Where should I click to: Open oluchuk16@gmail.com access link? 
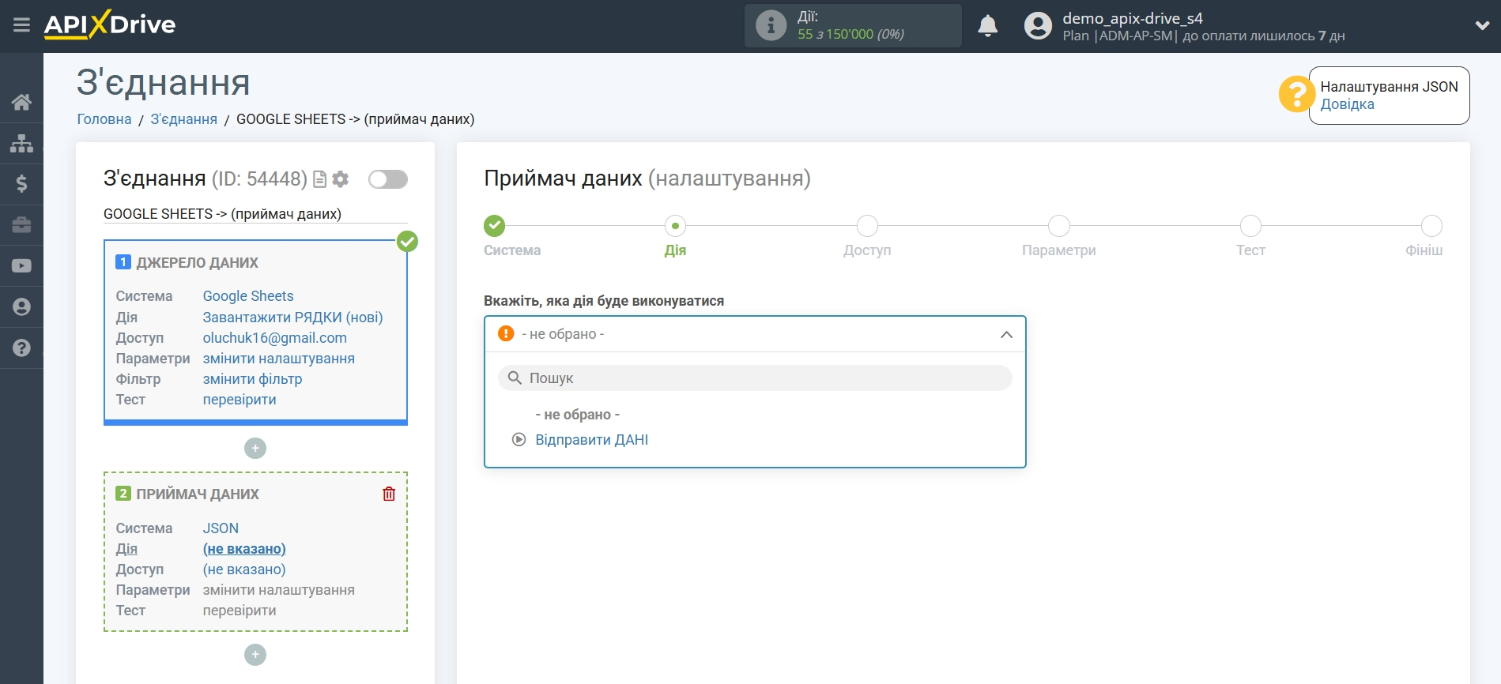pyautogui.click(x=274, y=338)
